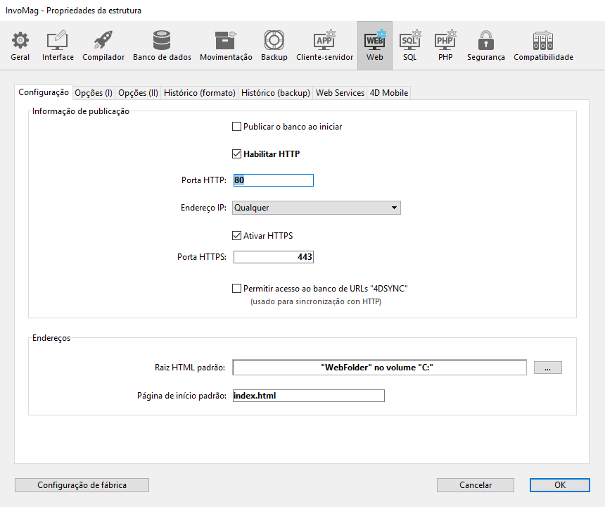
Task: Uncheck the Habilitar HTTP checkbox
Action: [x=237, y=154]
